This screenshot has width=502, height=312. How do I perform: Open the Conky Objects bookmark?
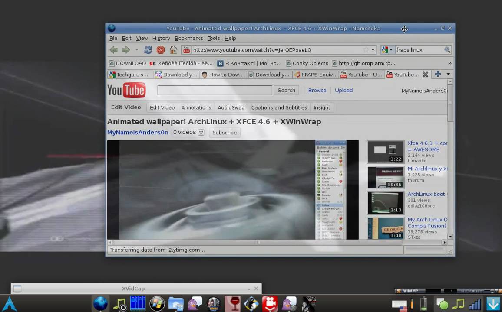[x=307, y=63]
